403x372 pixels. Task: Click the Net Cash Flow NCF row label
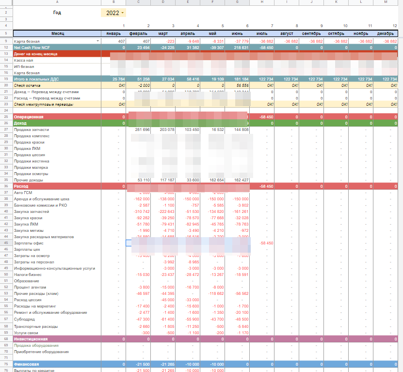tap(32, 48)
